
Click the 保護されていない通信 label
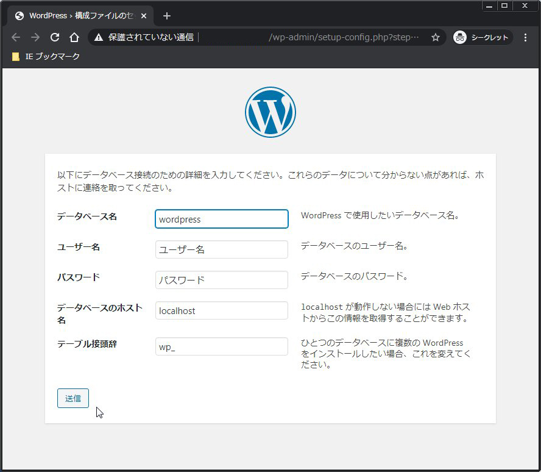pyautogui.click(x=151, y=37)
